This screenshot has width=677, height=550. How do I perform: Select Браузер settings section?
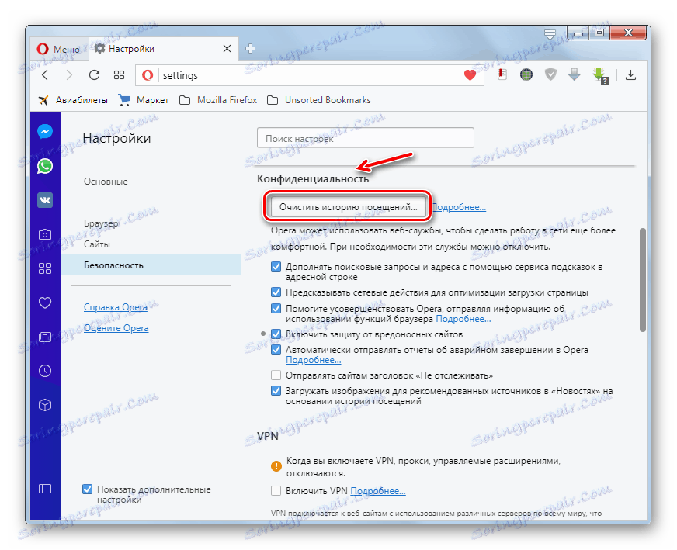tap(101, 223)
